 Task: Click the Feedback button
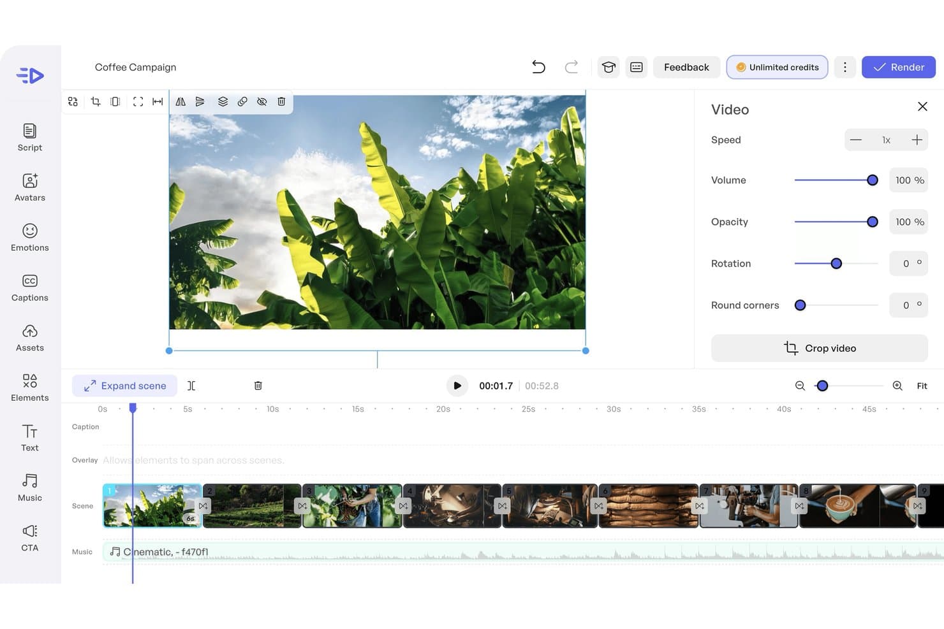(686, 67)
